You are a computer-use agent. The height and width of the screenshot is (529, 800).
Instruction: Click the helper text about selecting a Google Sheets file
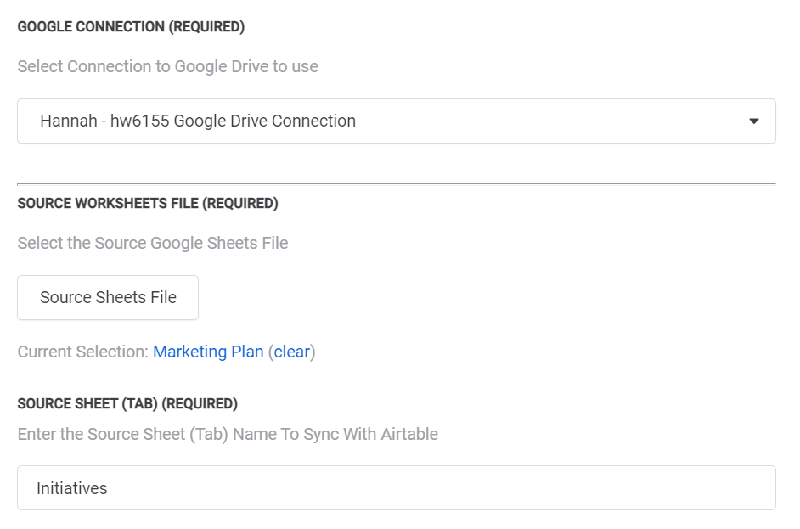coord(152,243)
